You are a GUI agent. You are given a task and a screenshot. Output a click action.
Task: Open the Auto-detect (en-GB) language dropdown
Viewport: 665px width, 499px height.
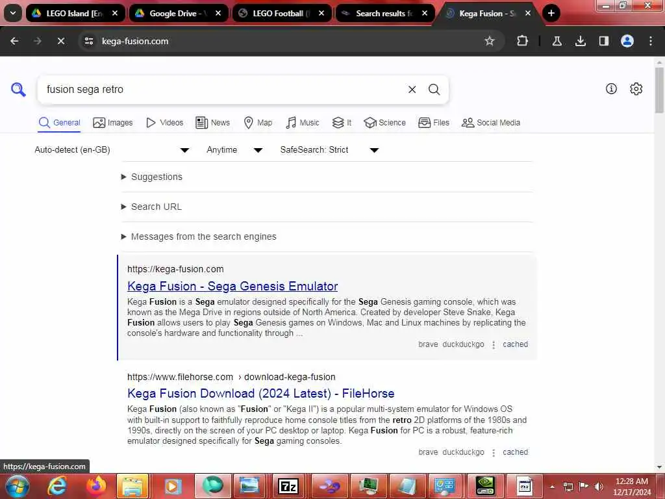click(112, 150)
